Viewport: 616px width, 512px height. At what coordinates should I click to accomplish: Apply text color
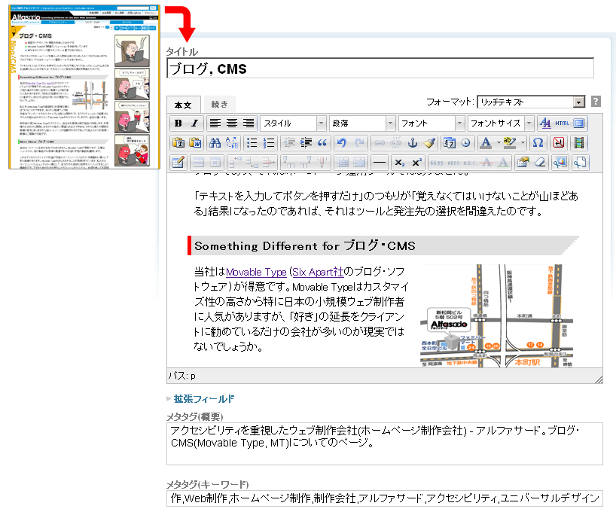(x=486, y=142)
